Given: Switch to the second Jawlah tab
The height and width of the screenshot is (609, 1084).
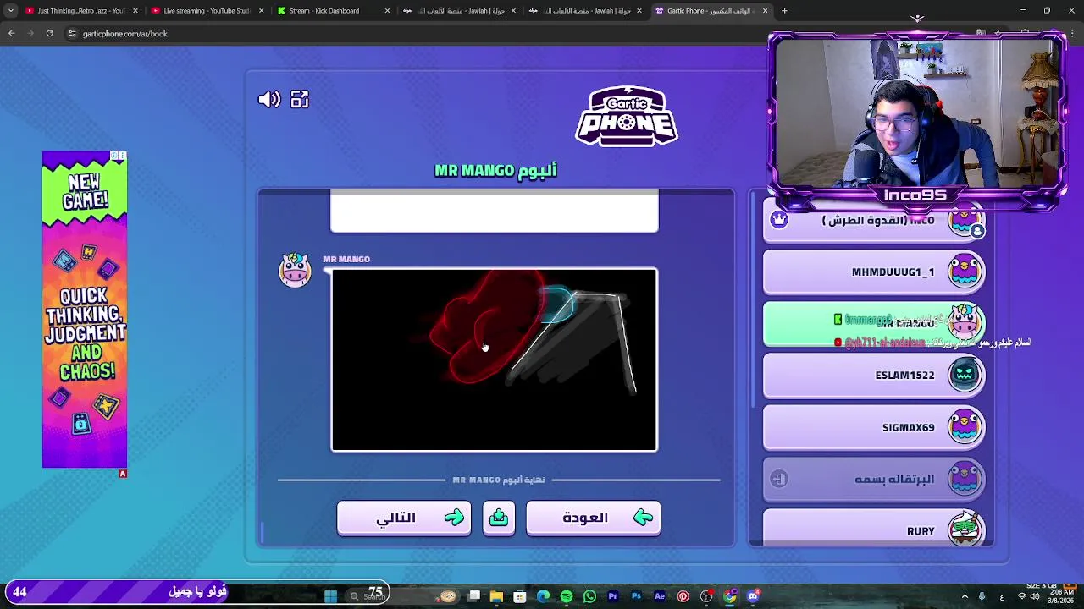Looking at the screenshot, I should coord(584,11).
